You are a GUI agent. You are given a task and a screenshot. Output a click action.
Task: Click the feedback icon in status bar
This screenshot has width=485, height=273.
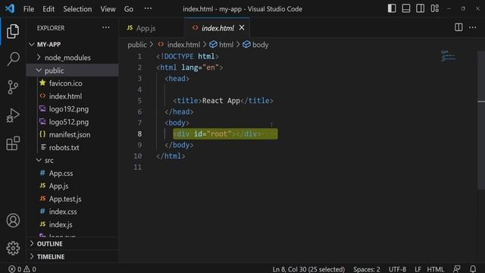click(x=456, y=268)
